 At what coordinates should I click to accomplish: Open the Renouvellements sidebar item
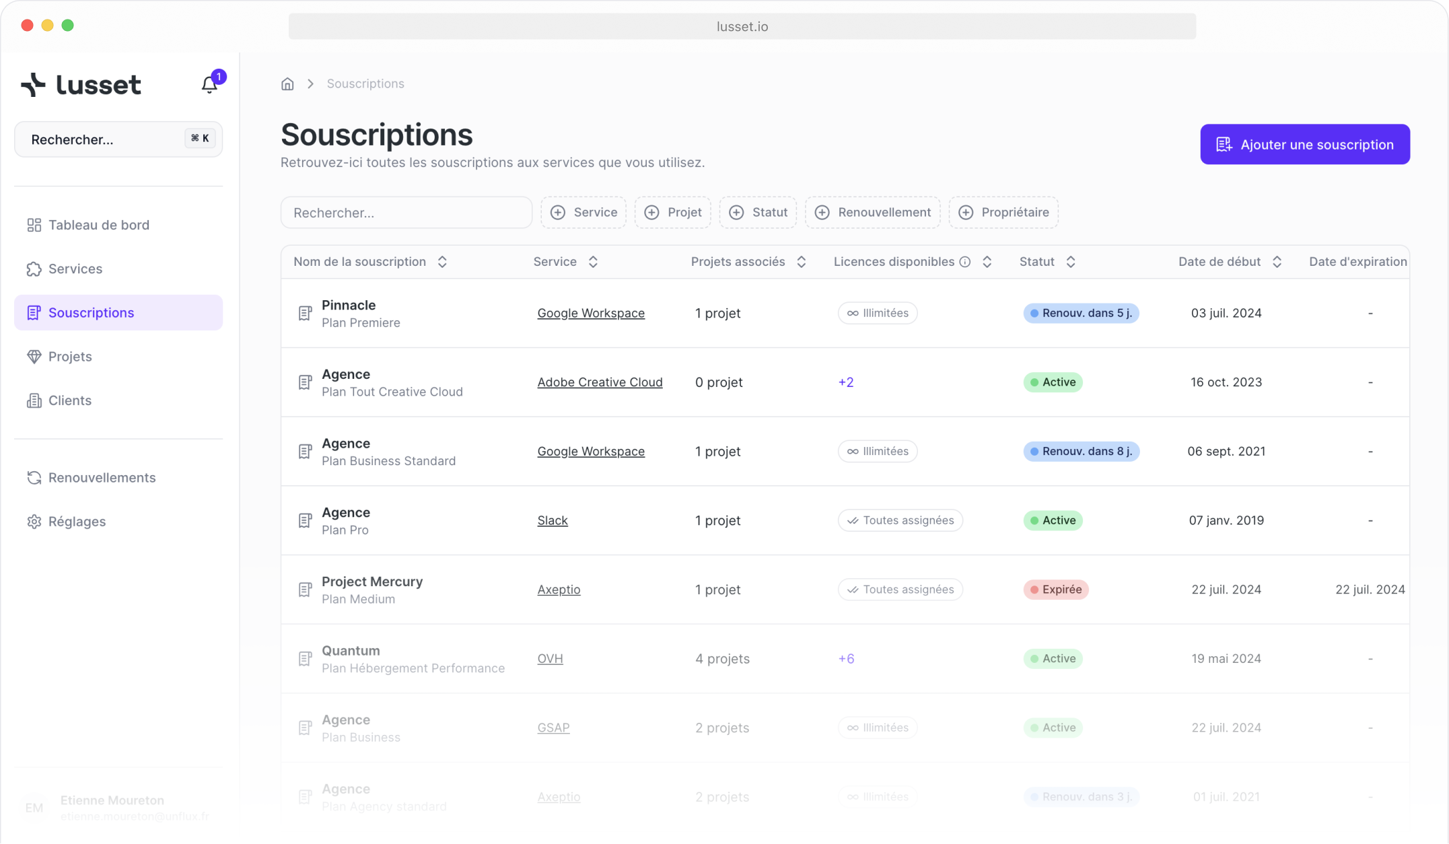102,478
